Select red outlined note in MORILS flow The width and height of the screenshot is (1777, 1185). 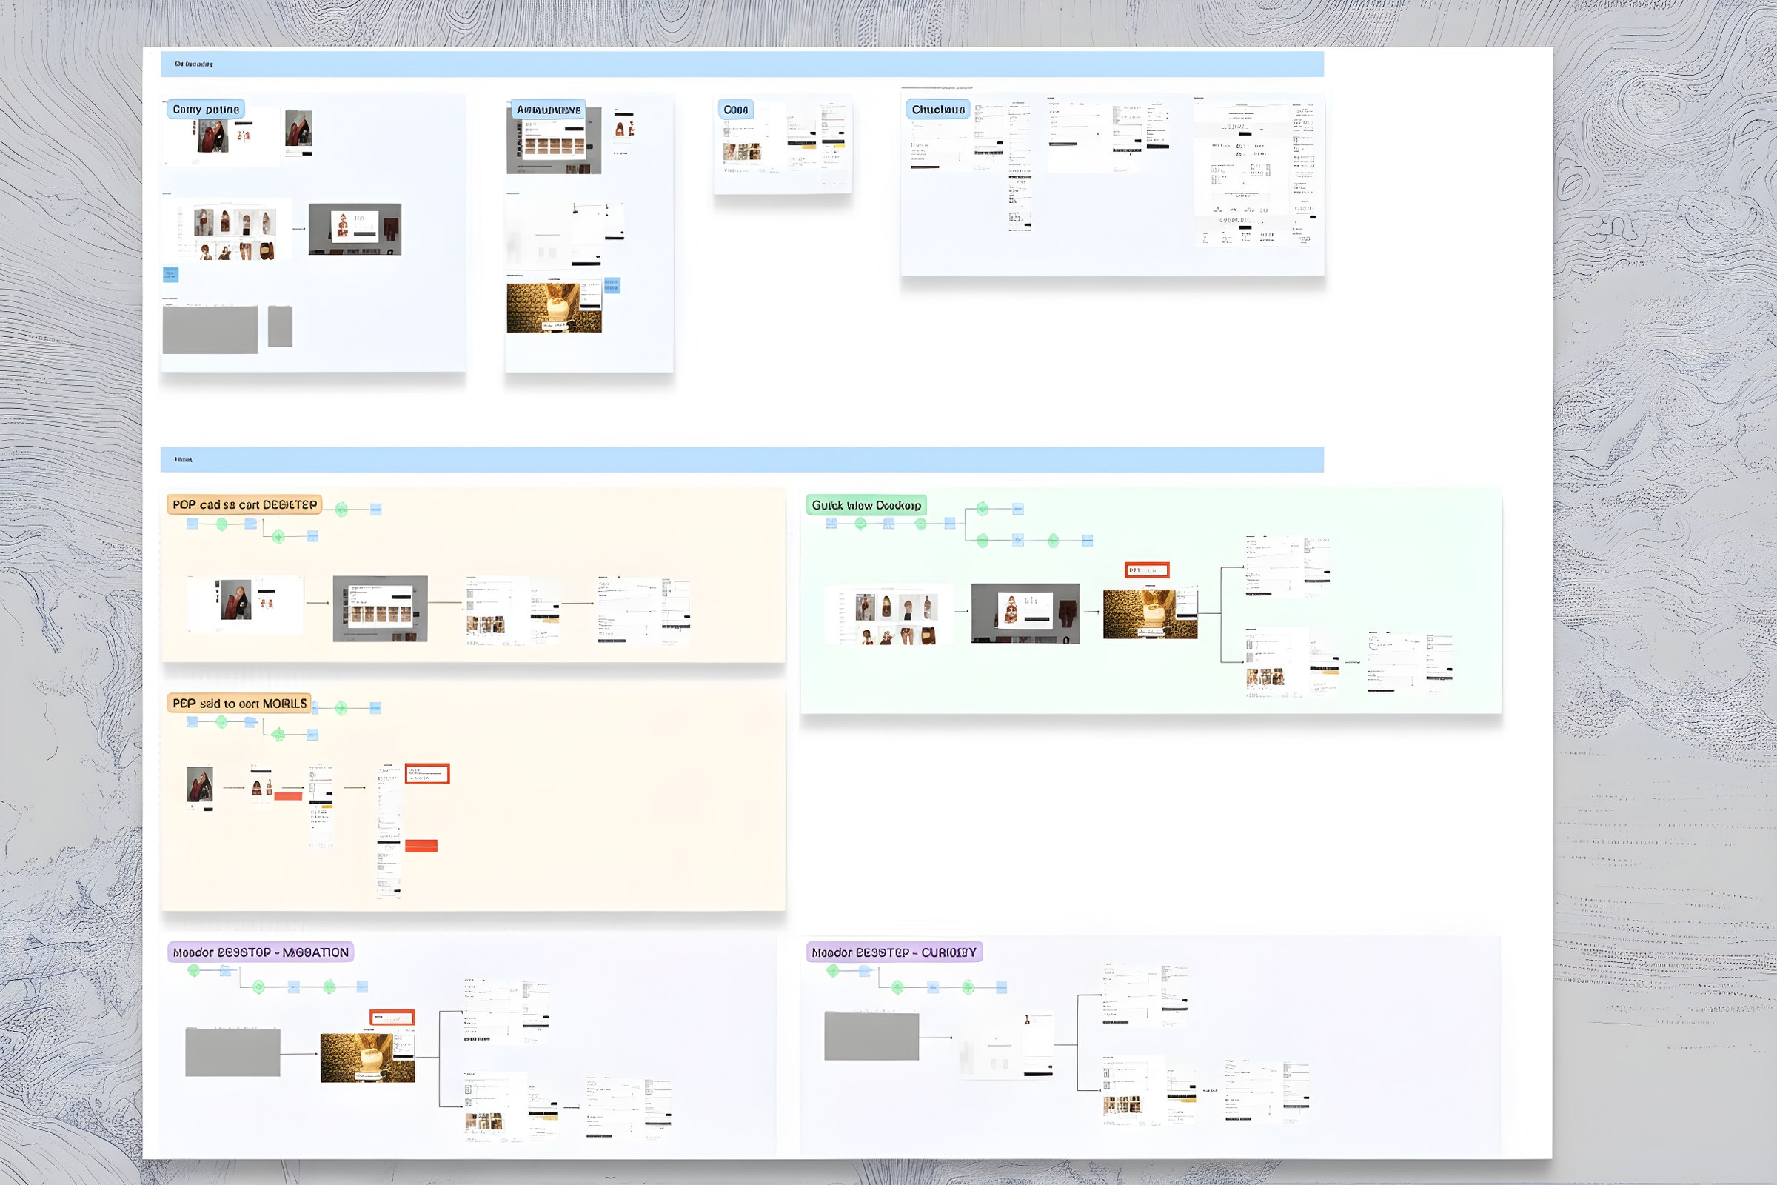pos(427,773)
